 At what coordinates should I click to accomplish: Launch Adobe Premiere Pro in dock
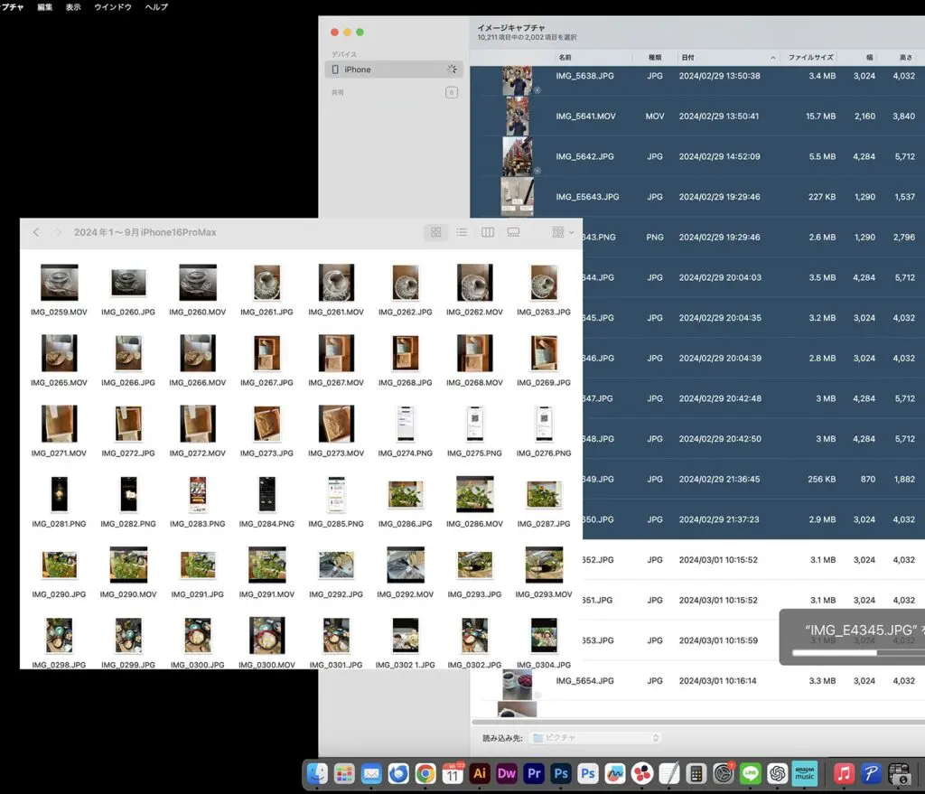click(x=534, y=774)
